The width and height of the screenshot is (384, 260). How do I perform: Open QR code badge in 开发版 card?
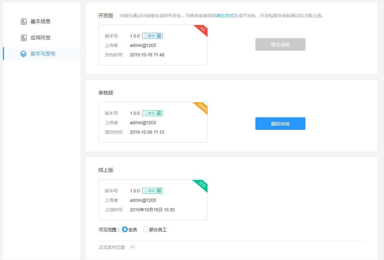click(152, 36)
